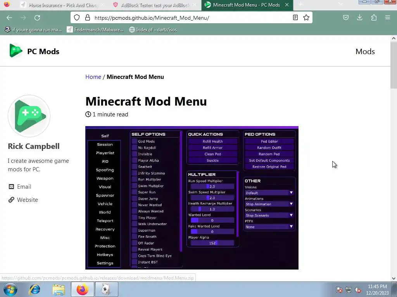Click Weapon in the mod menu image's side list
397x297 pixels.
105,178
